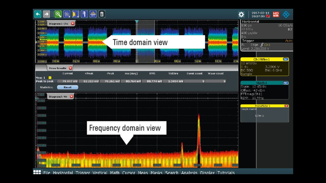
Task: Close the ProbeMeter 1 box
Action: point(286,106)
